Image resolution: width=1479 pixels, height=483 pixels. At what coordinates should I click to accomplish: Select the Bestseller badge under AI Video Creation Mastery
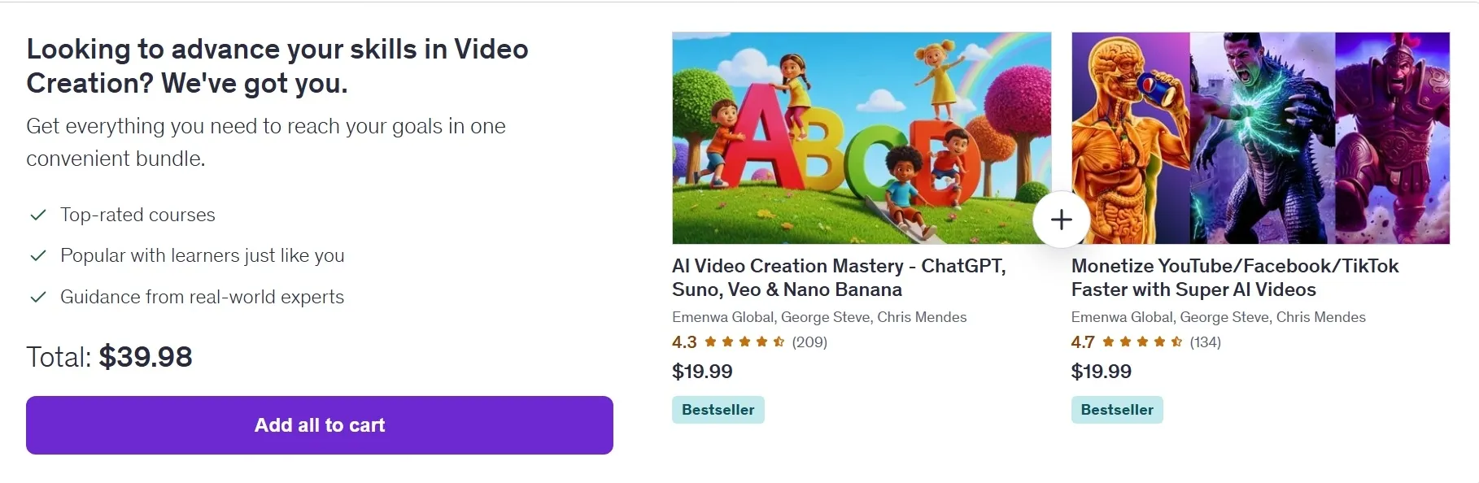click(718, 410)
